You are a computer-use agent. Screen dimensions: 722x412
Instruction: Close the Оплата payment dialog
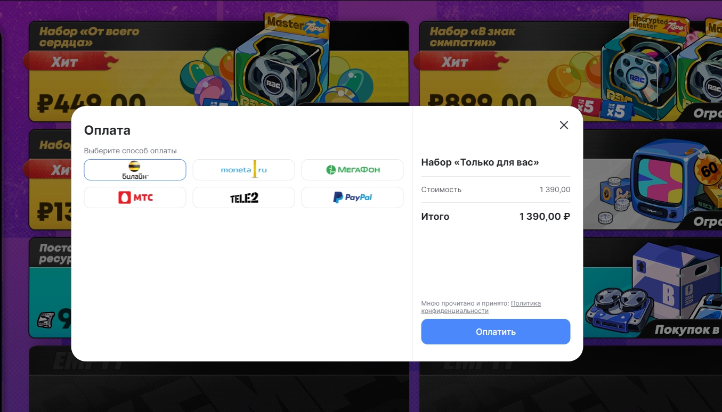click(564, 125)
